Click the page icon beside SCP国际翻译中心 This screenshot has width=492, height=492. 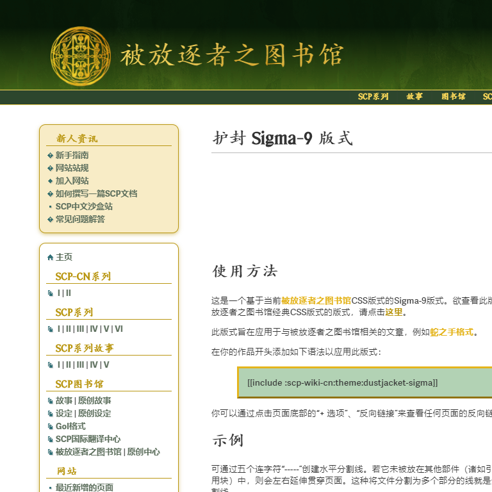(51, 439)
